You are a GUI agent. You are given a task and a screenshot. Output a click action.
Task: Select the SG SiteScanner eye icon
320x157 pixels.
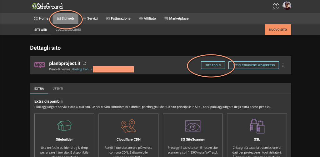193,126
